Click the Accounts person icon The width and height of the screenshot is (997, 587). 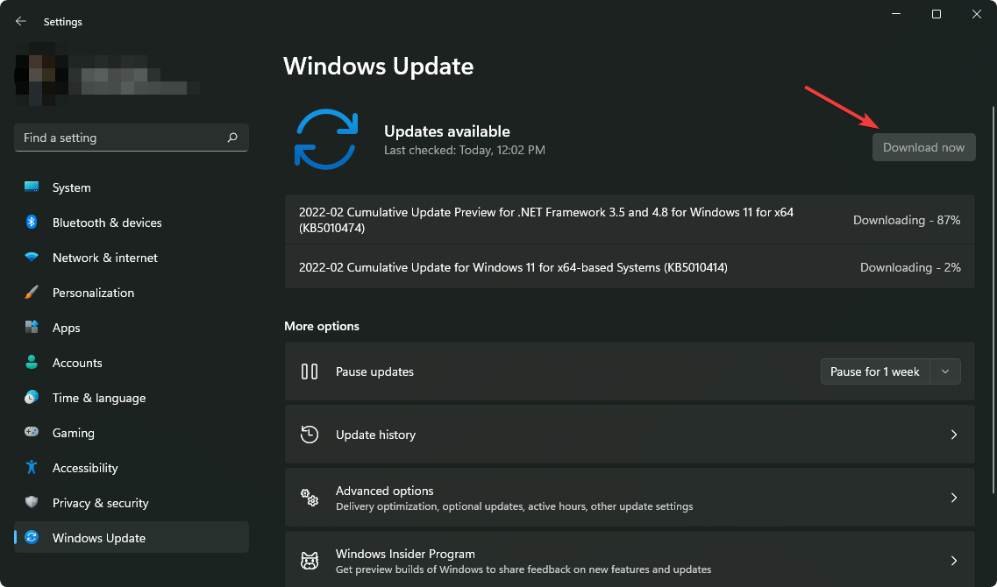(32, 362)
